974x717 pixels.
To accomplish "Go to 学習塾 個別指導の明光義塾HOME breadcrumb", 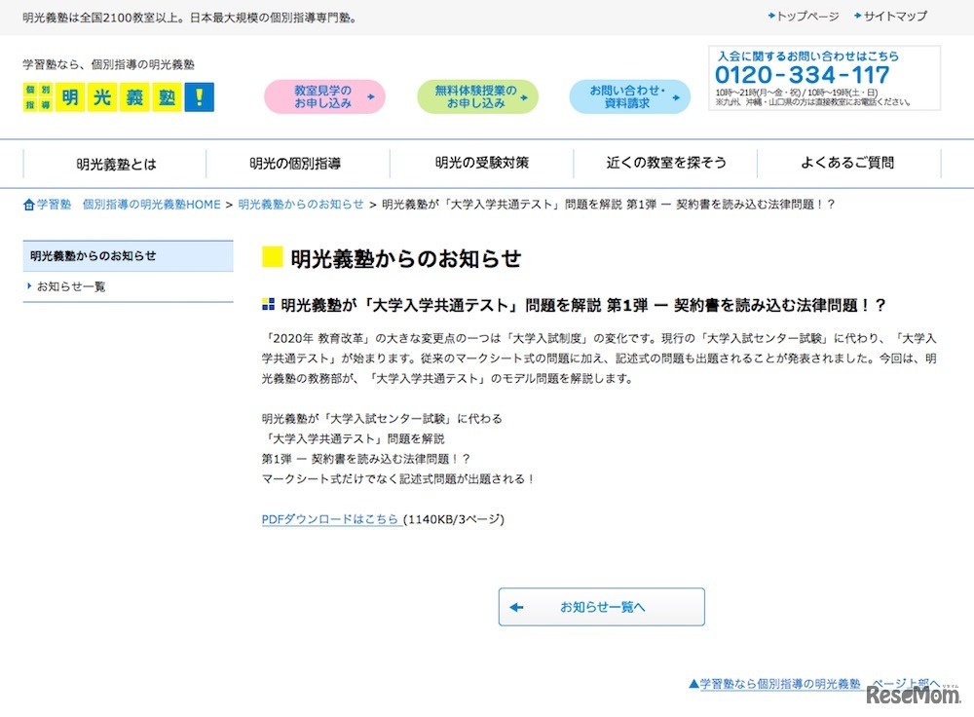I will click(129, 205).
